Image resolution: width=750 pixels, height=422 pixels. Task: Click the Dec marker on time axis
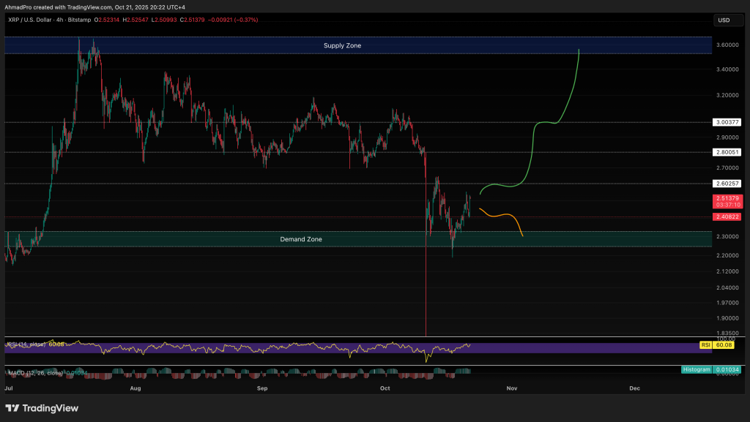(x=634, y=388)
